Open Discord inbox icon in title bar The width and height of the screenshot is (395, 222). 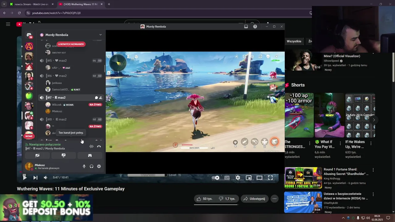(246, 27)
